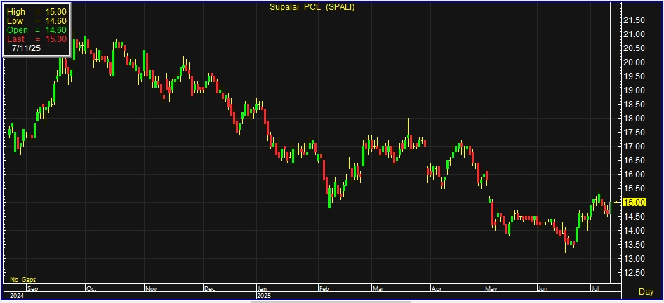Image resolution: width=664 pixels, height=303 pixels.
Task: Click the 12.50 price axis label
Action: 635,273
